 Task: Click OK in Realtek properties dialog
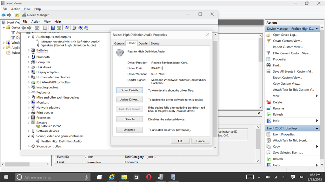pos(180,141)
